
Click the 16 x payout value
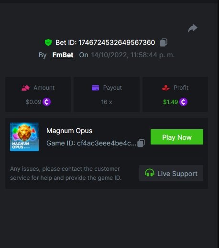(107, 102)
